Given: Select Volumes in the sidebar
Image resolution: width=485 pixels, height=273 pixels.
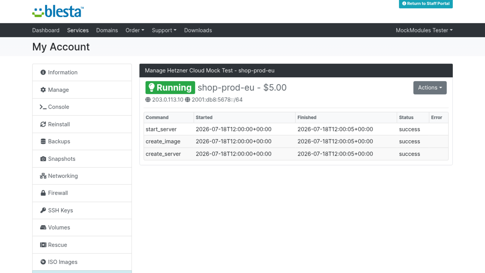Looking at the screenshot, I should 82,227.
